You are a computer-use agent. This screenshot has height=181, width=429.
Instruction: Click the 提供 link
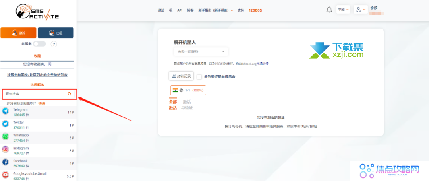[x=42, y=103]
